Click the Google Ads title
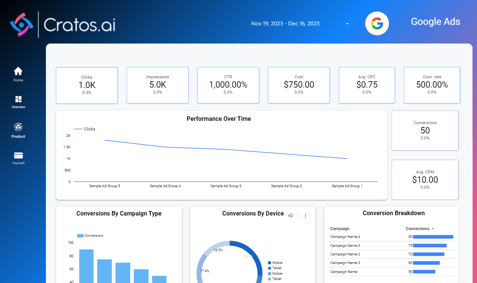This screenshot has height=283, width=477. coord(435,22)
